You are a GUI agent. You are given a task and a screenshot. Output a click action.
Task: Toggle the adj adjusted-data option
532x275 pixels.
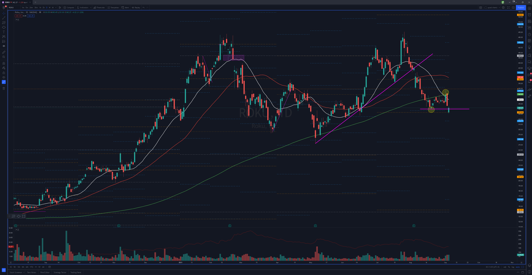pos(505,267)
